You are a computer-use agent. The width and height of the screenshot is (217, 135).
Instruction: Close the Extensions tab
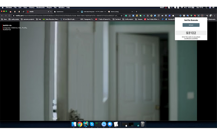pyautogui.click(x=78, y=12)
